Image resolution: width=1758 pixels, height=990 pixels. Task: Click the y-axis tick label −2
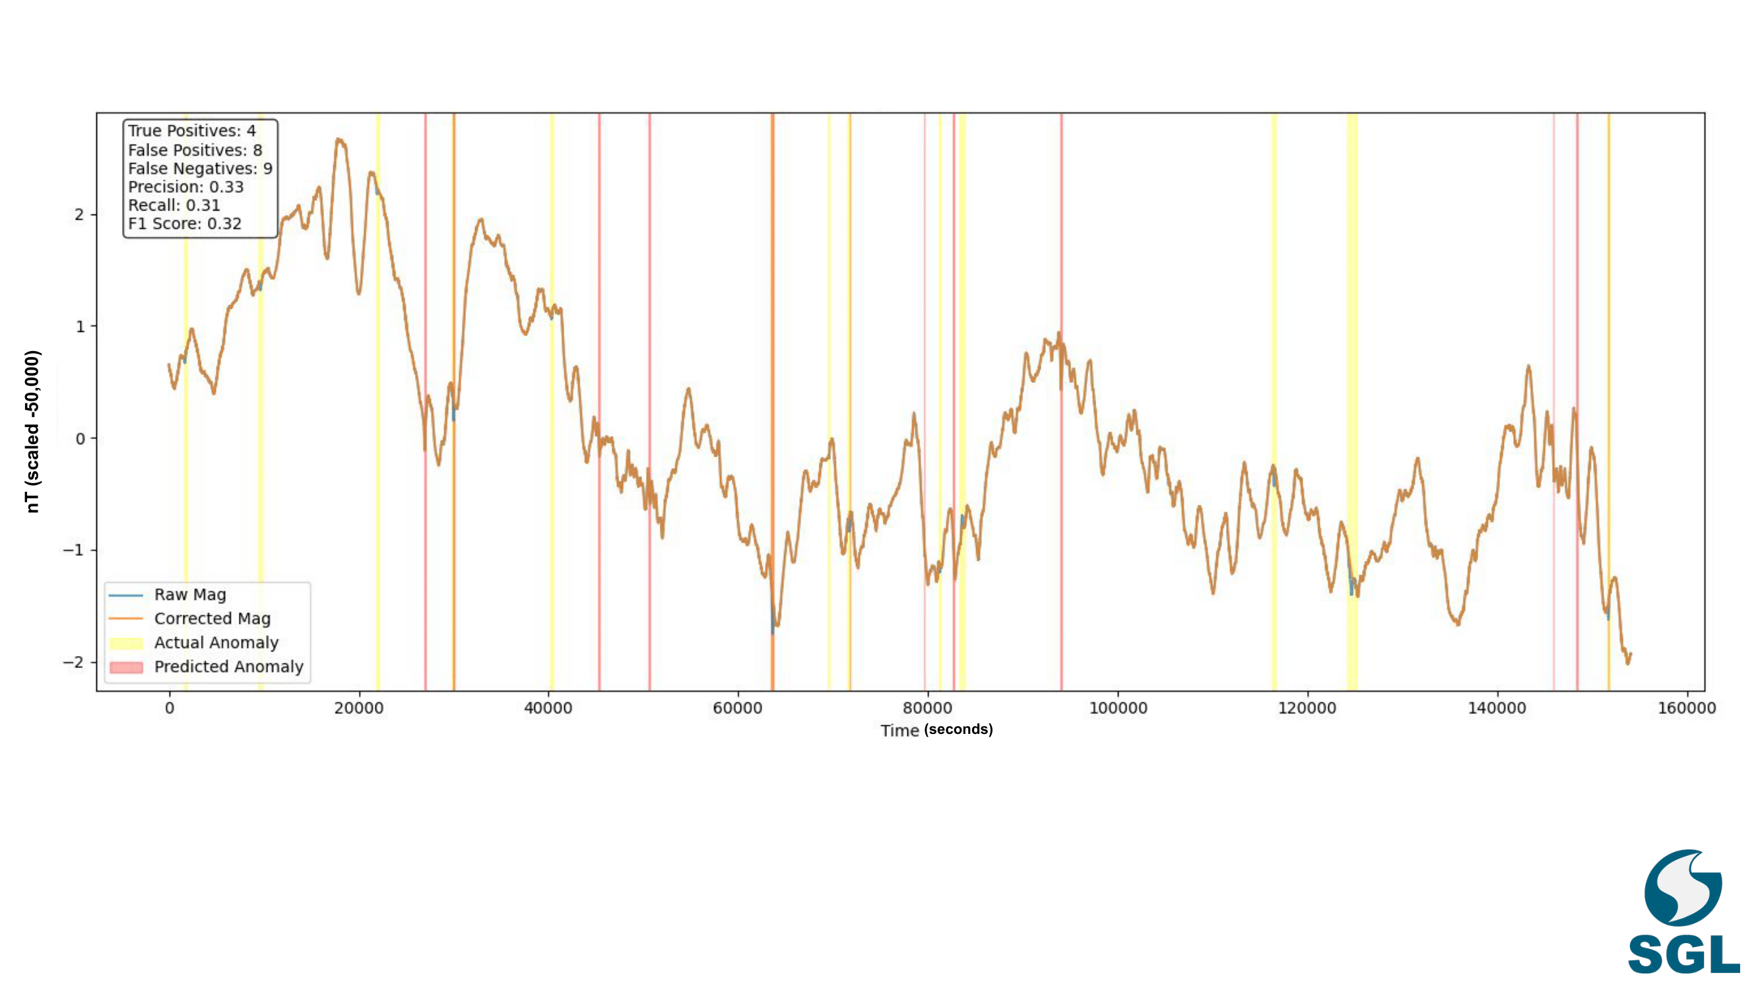(75, 662)
